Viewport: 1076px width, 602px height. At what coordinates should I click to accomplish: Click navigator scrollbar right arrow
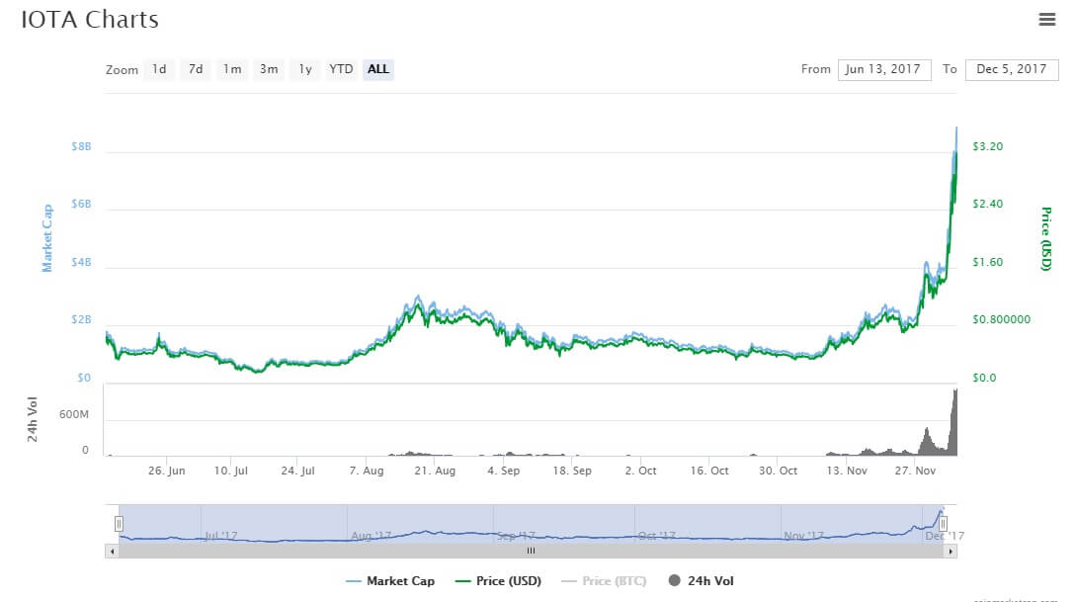pyautogui.click(x=951, y=551)
